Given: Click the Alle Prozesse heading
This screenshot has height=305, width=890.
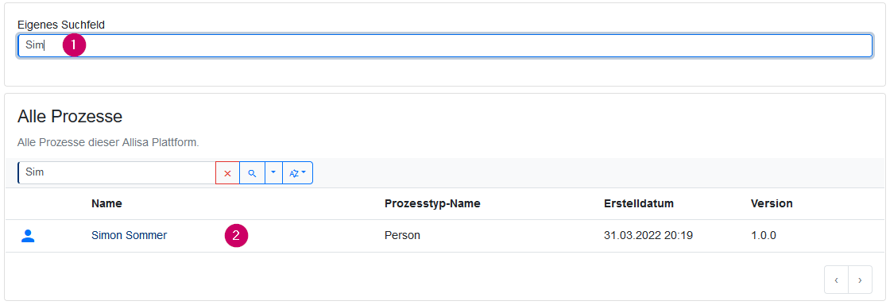Looking at the screenshot, I should [70, 117].
